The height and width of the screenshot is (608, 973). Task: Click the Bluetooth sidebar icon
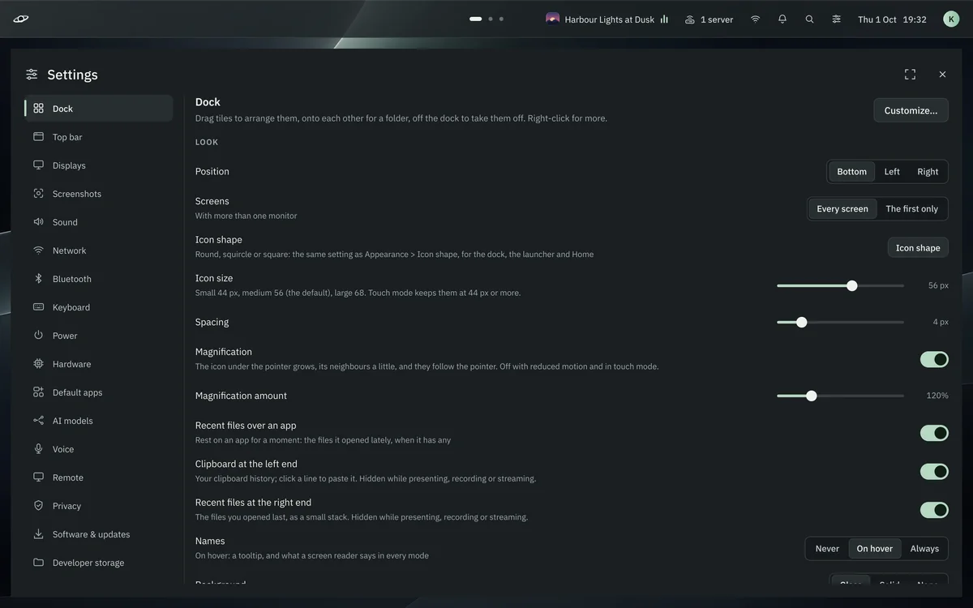pyautogui.click(x=38, y=279)
